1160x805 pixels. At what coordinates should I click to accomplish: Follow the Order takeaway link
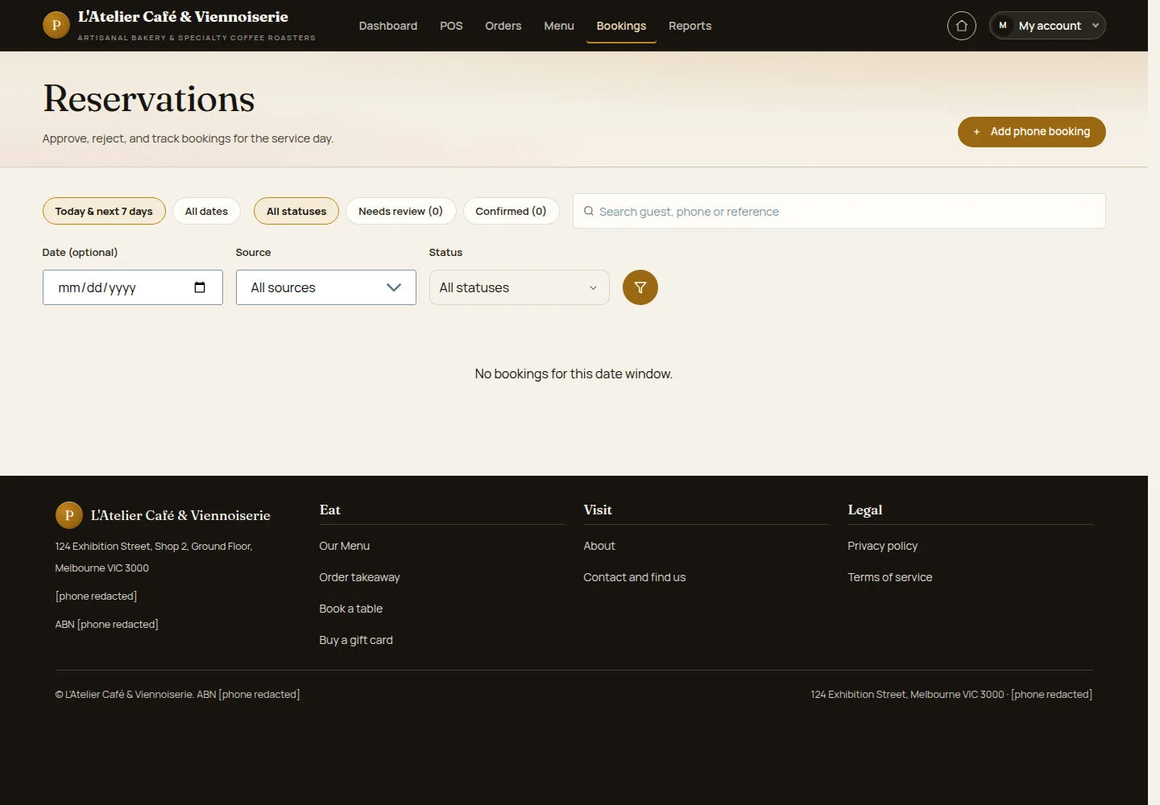tap(359, 577)
